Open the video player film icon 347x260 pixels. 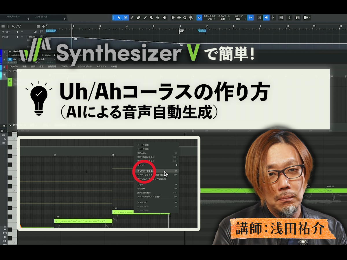pos(298,18)
